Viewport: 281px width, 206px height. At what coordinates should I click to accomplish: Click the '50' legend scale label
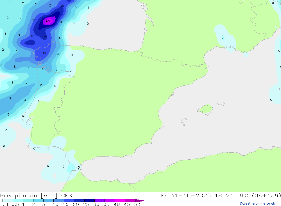137,204
